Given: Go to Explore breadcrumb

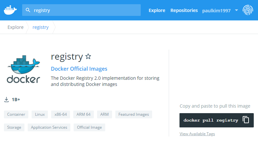Looking at the screenshot, I should pos(15,27).
